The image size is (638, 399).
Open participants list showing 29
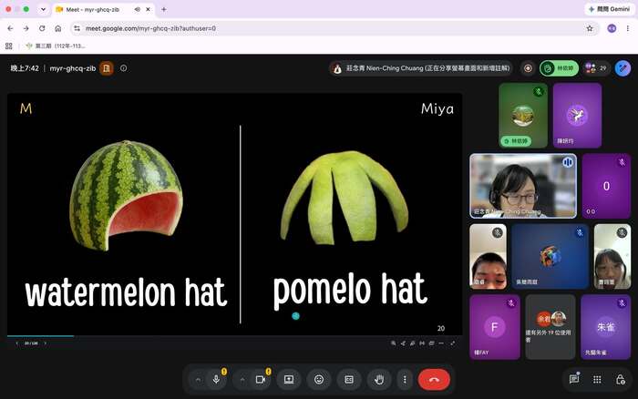596,68
